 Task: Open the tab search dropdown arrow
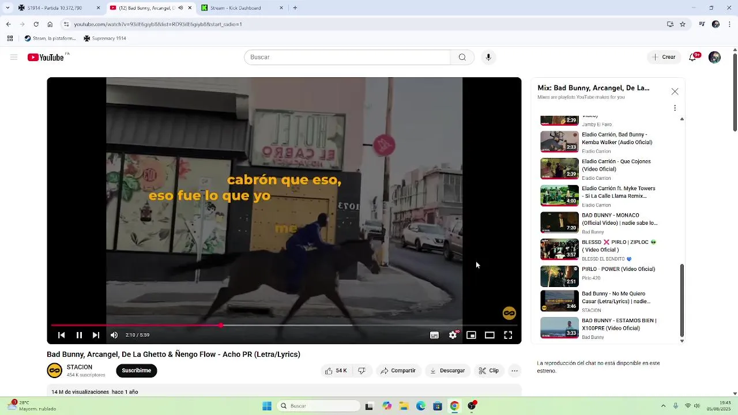(x=7, y=8)
